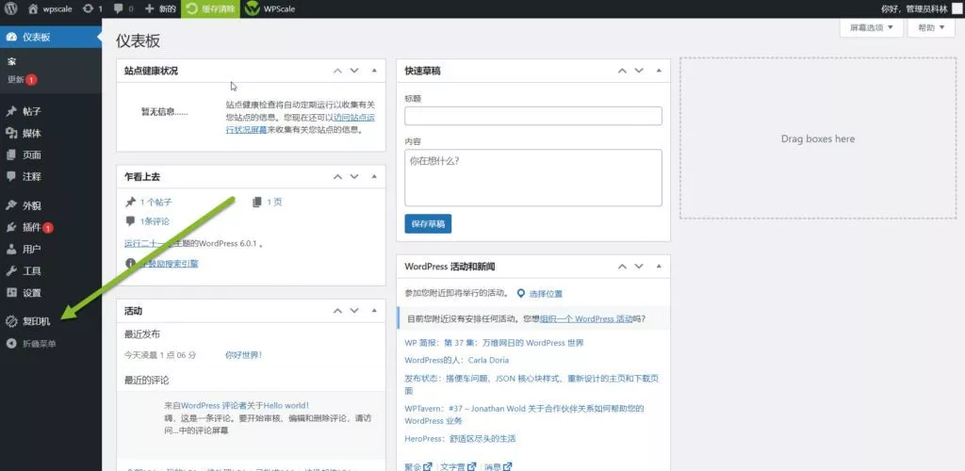Toggle collapse of 快速草稿 panel
The image size is (965, 471).
click(x=659, y=71)
